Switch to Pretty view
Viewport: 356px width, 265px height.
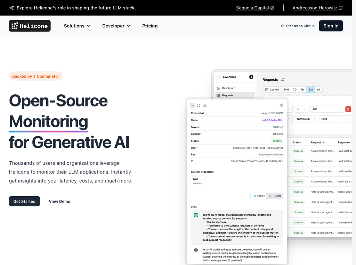(259, 196)
